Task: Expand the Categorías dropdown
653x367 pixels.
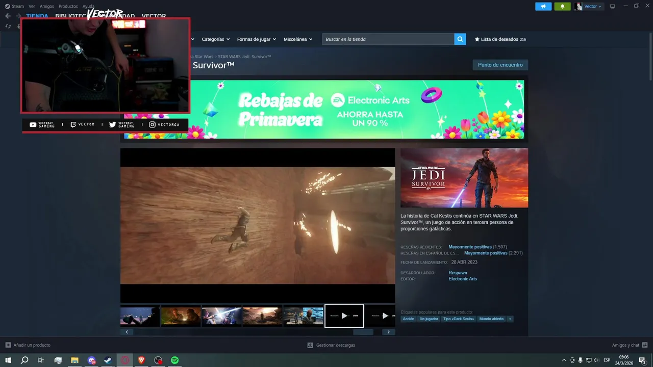Action: tap(216, 39)
